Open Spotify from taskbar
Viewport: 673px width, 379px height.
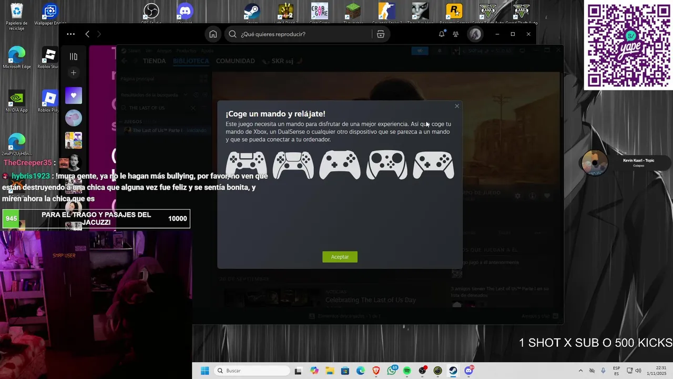(x=407, y=371)
